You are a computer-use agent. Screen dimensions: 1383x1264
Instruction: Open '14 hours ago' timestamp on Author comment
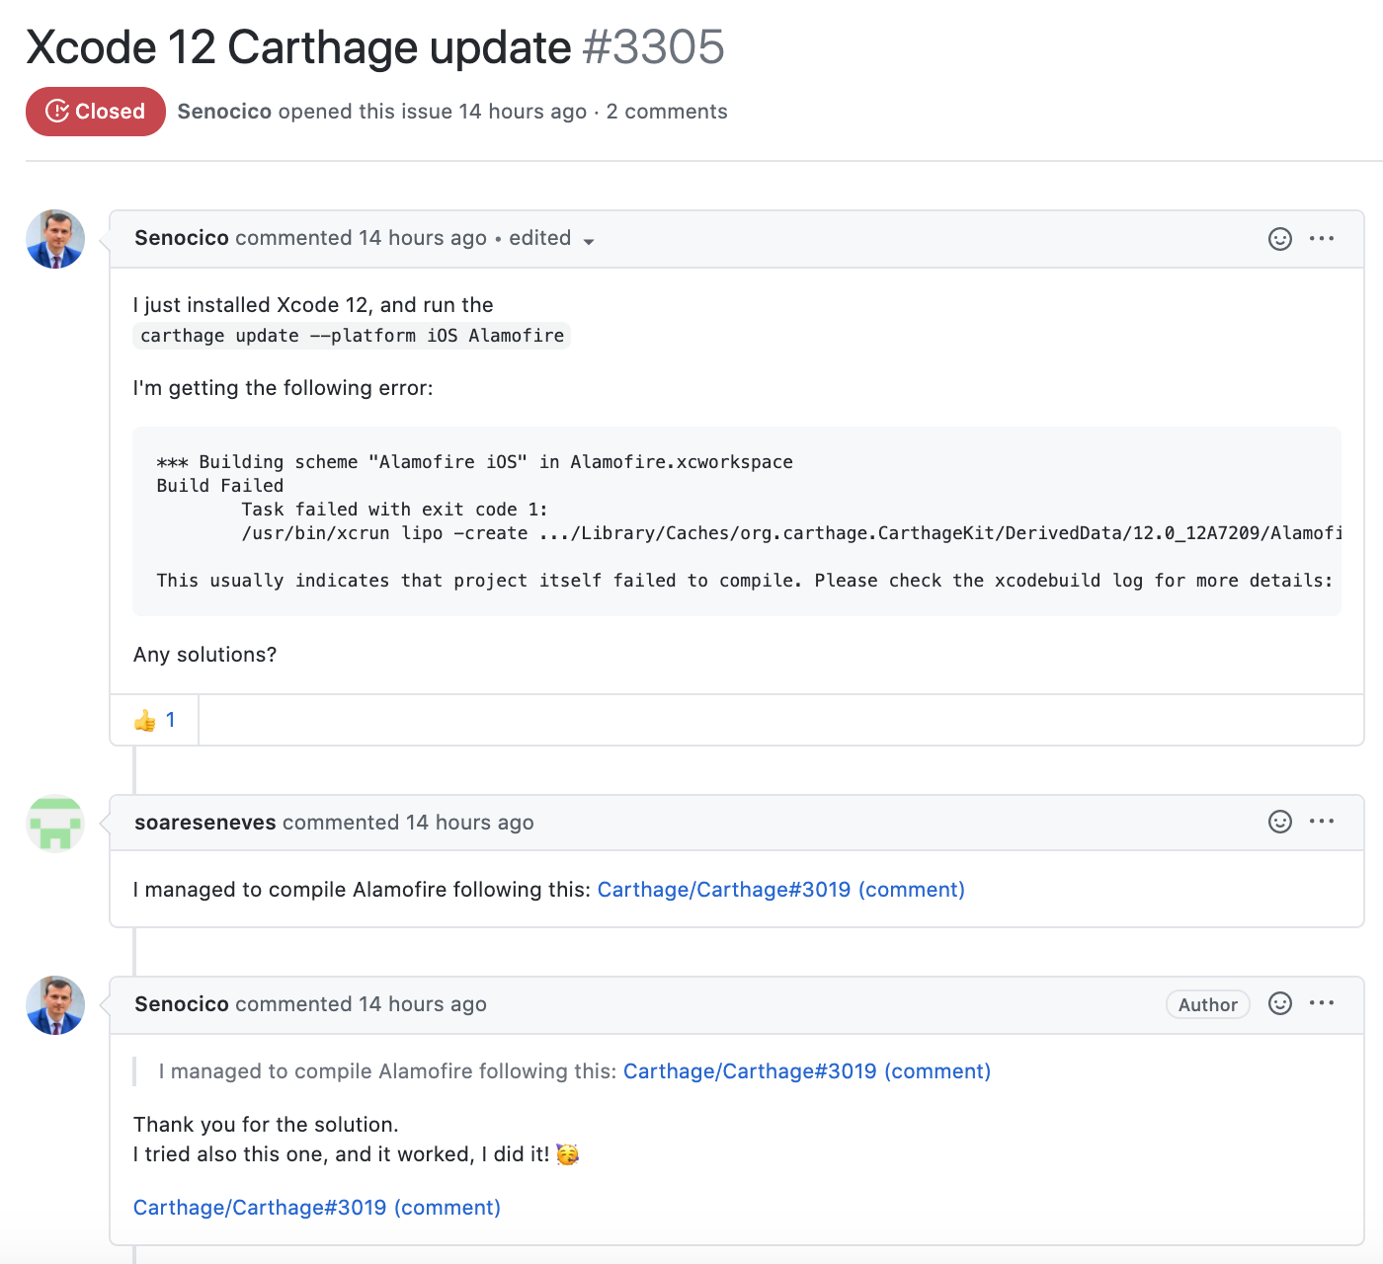pos(423,1004)
